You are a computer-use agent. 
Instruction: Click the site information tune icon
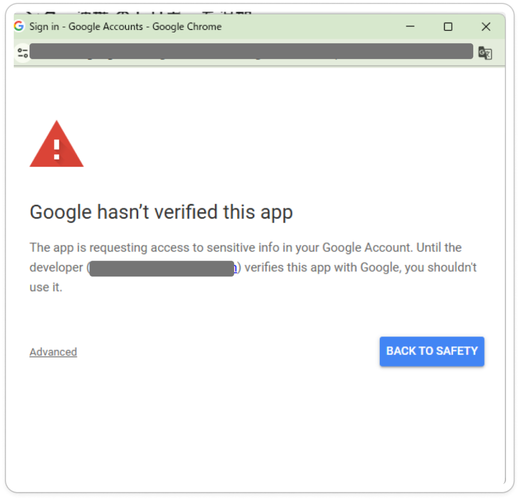coord(22,52)
